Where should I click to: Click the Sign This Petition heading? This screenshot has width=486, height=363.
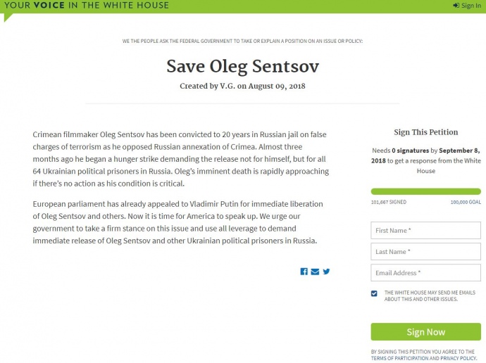point(425,132)
